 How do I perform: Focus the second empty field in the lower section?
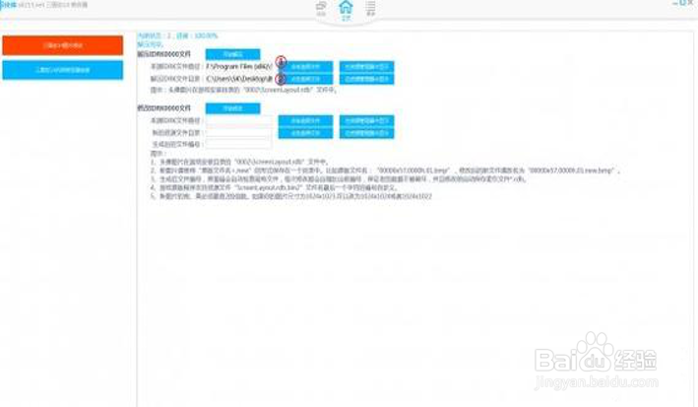click(239, 132)
